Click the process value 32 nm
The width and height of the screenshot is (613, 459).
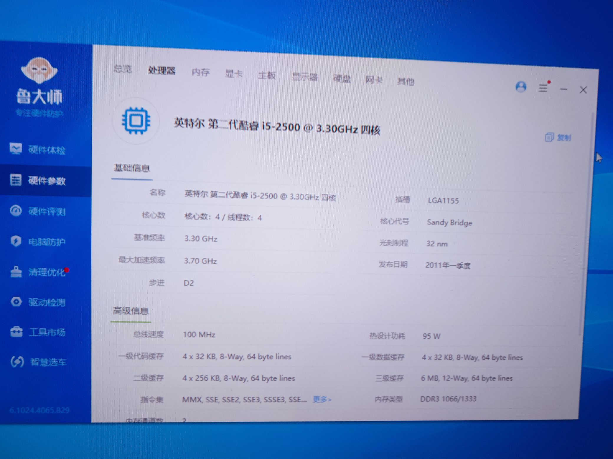[x=437, y=244]
